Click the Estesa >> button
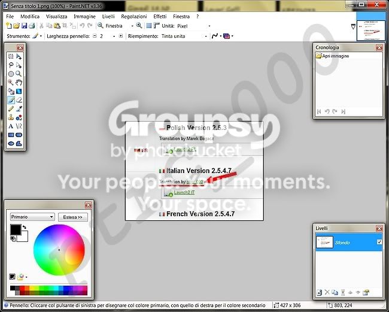The height and width of the screenshot is (312, 389). click(72, 217)
